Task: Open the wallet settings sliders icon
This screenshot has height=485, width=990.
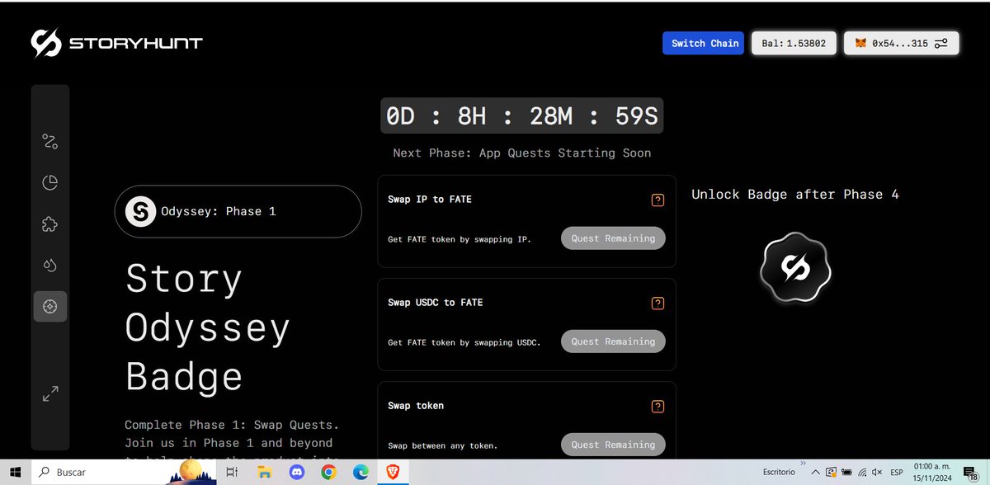Action: (941, 43)
